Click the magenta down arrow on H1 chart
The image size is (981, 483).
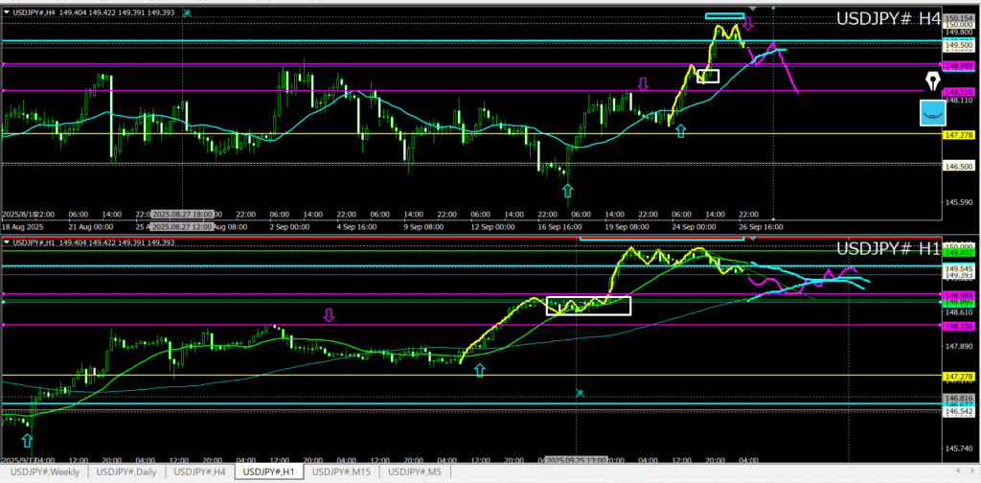[329, 314]
